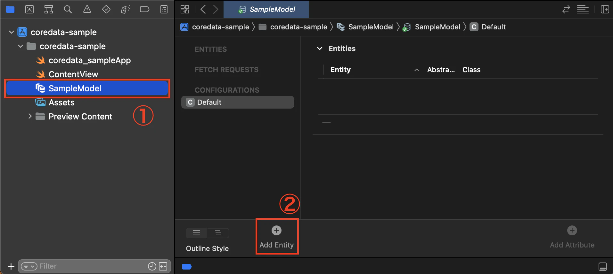Image resolution: width=613 pixels, height=274 pixels.
Task: Go back in editor history
Action: point(203,9)
